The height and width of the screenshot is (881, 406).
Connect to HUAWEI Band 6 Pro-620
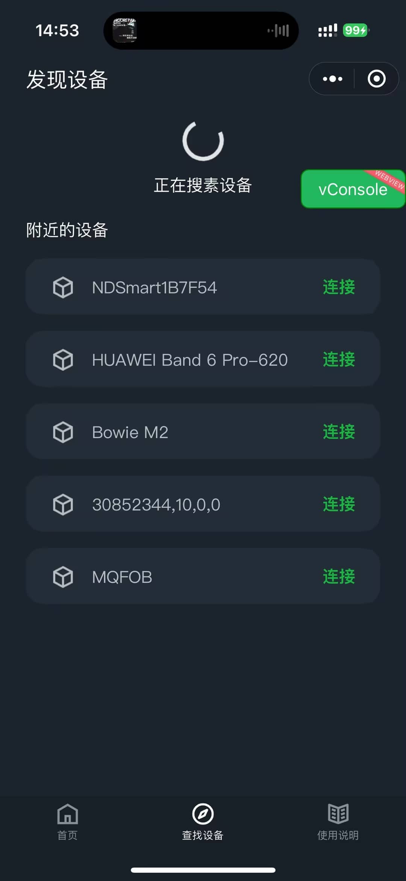point(339,359)
